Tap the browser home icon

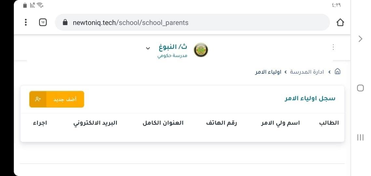[340, 22]
